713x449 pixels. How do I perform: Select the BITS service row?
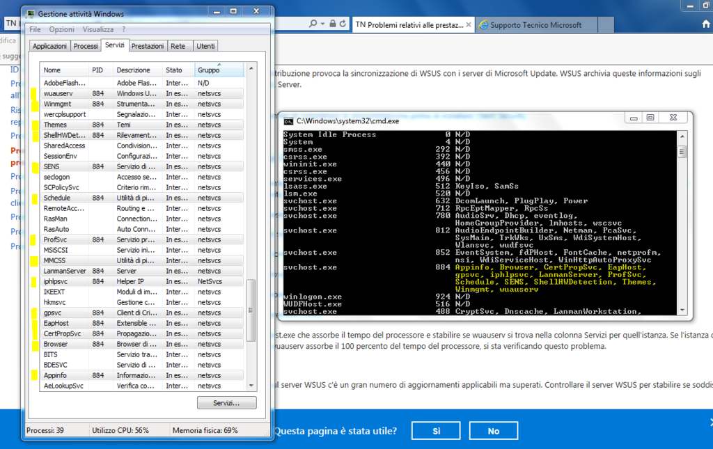pos(141,355)
